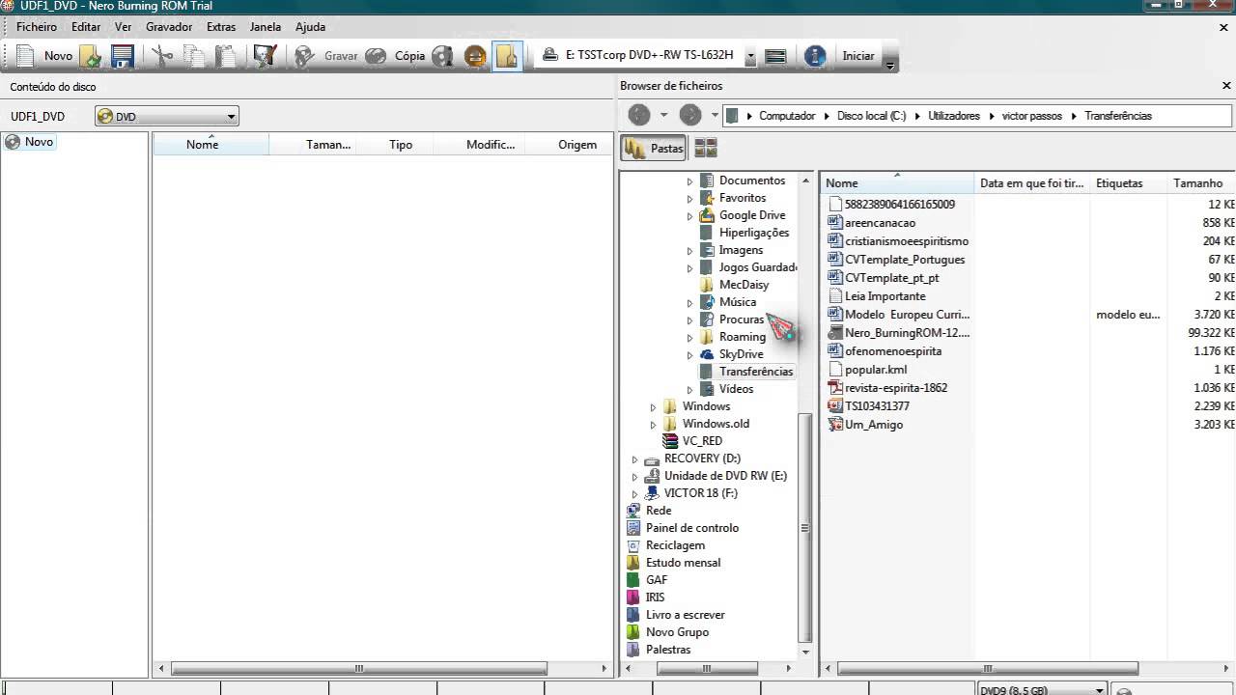Expand the Google Drive folder
1236x695 pixels.
[689, 216]
